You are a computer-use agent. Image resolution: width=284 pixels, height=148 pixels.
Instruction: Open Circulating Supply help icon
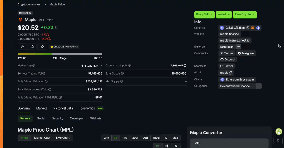tap(130, 66)
